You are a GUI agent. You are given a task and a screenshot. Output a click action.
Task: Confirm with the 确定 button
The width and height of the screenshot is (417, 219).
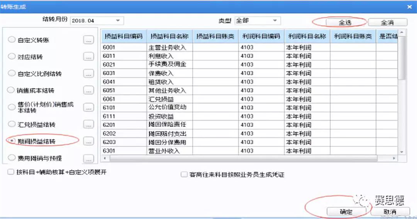[x=346, y=212]
